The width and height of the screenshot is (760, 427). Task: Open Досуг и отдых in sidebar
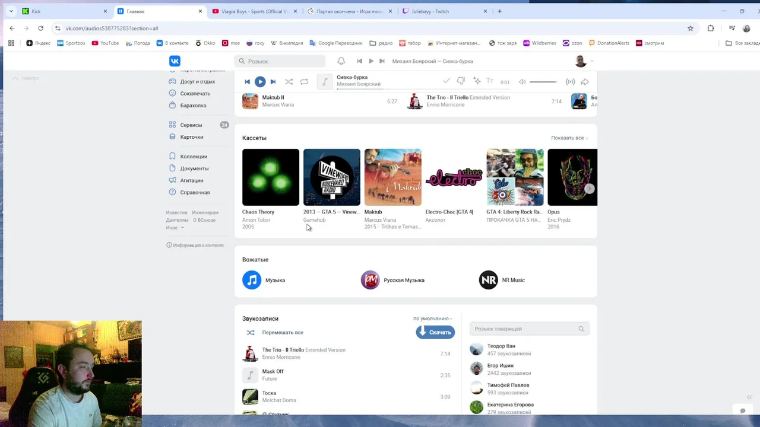[x=197, y=82]
